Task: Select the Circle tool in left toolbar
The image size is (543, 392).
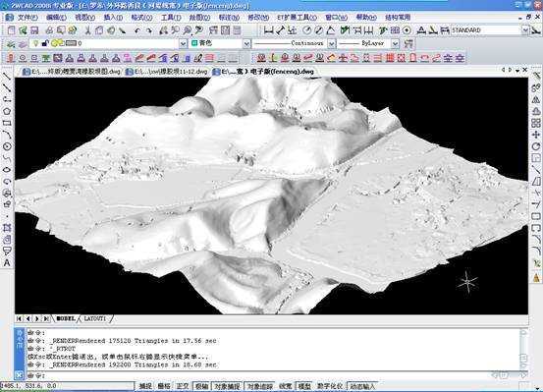Action: click(7, 146)
